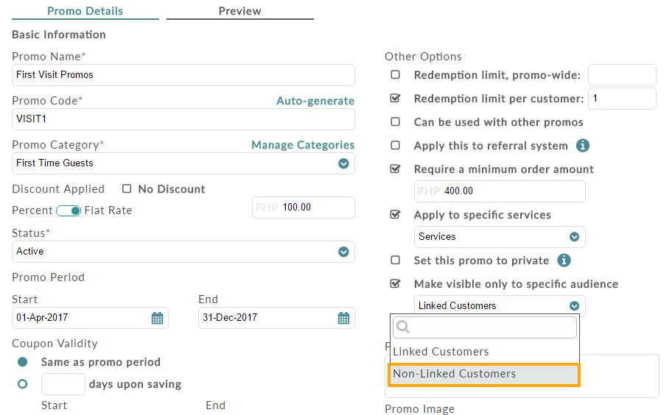Image resolution: width=672 pixels, height=415 pixels.
Task: Click the Status field arrow icon
Action: [343, 252]
